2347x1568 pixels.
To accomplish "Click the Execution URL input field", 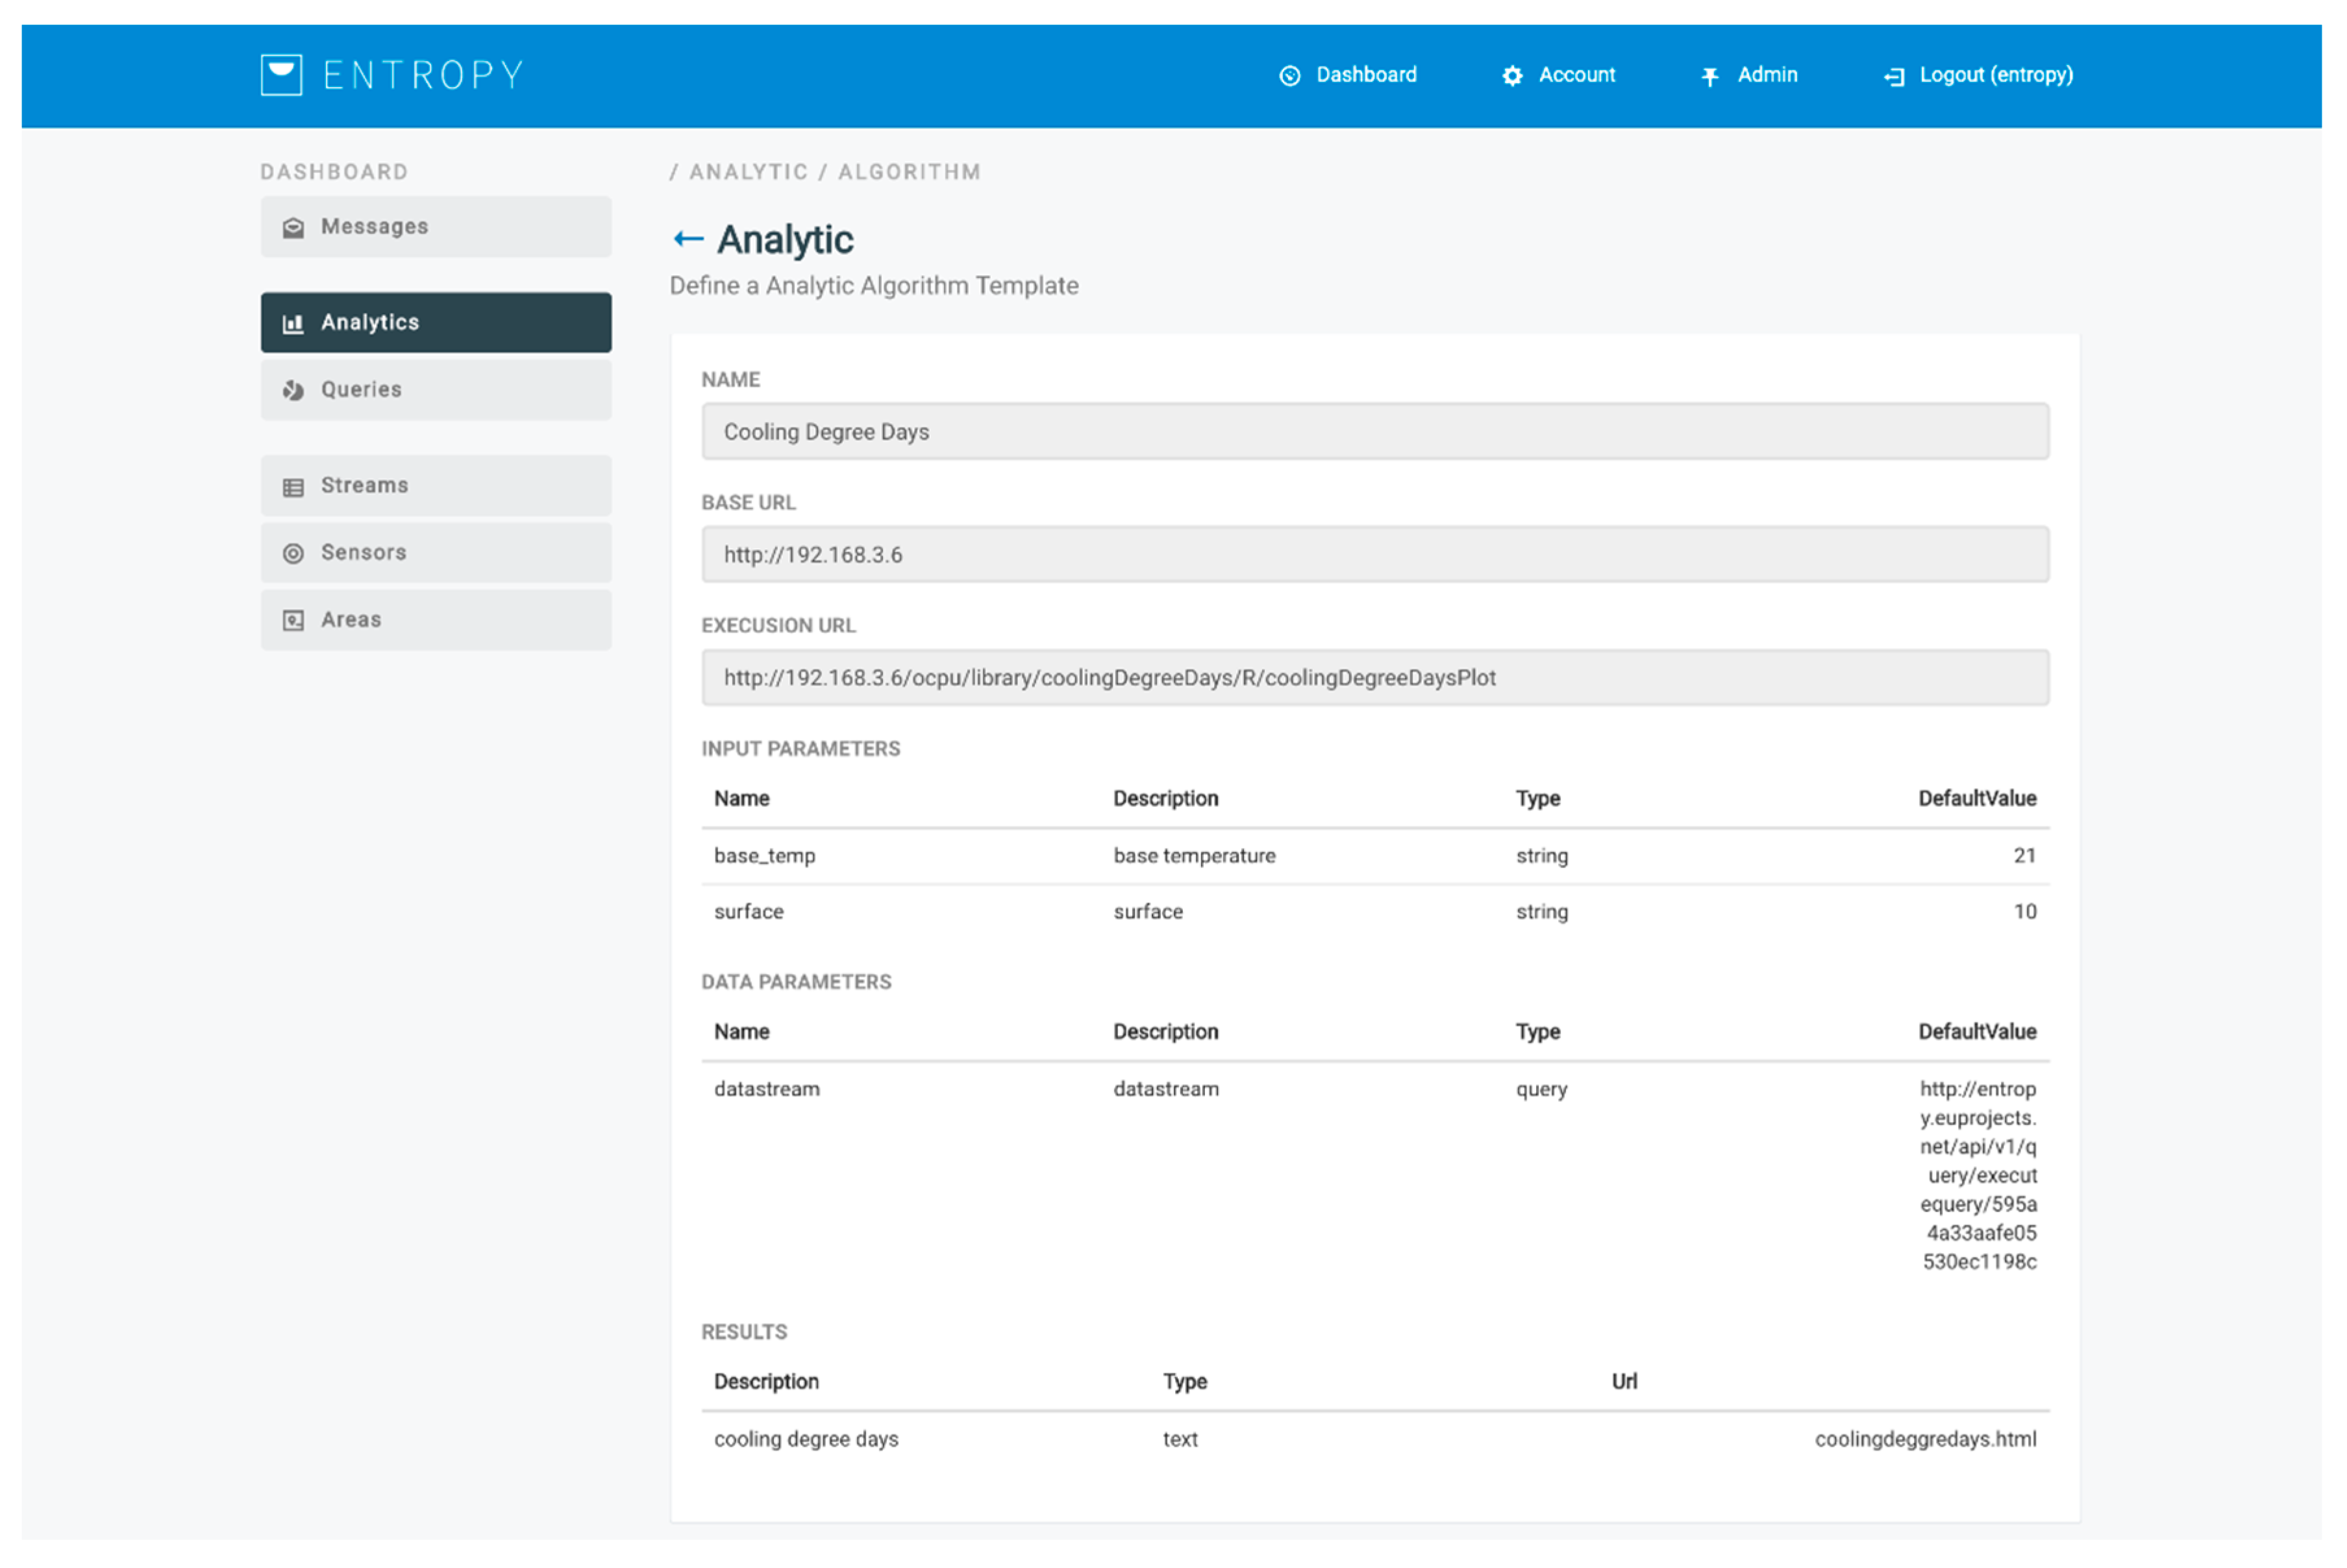I will 1375,677.
